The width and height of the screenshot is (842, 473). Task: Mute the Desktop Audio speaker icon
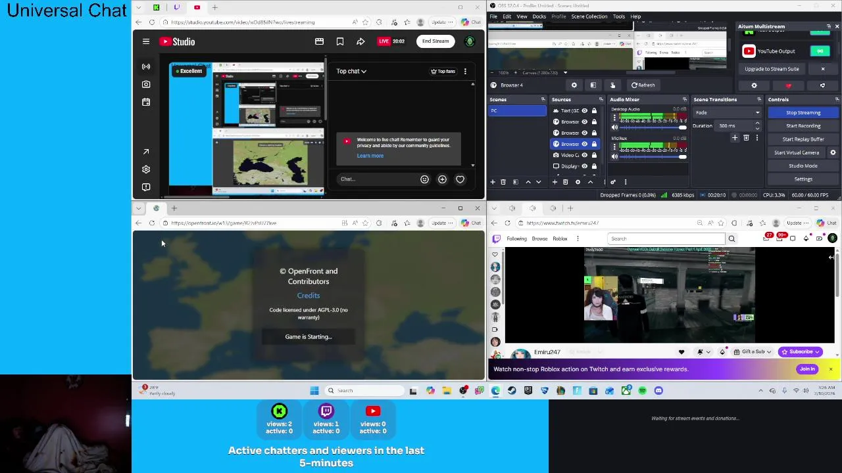tap(614, 127)
